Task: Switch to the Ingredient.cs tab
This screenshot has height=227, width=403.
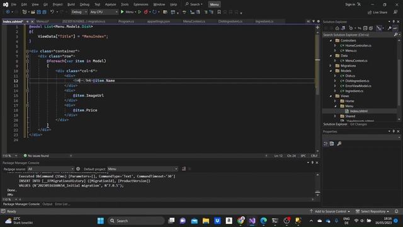Action: point(264,21)
